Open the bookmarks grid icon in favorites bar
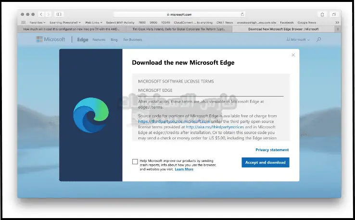This screenshot has height=220, width=355. tap(23, 22)
